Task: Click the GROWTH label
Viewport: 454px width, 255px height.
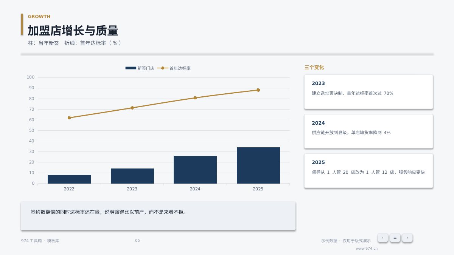Action: pyautogui.click(x=39, y=17)
